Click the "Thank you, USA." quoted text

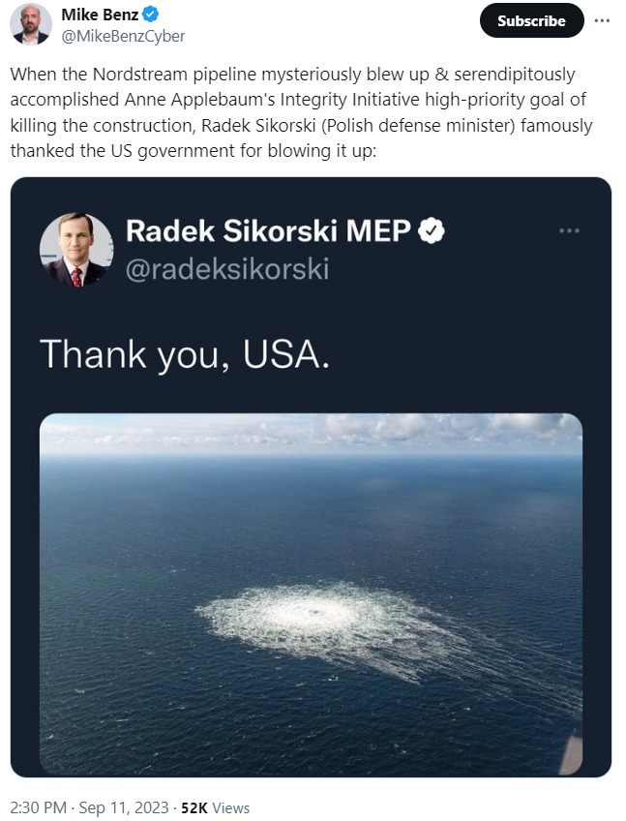[x=185, y=354]
